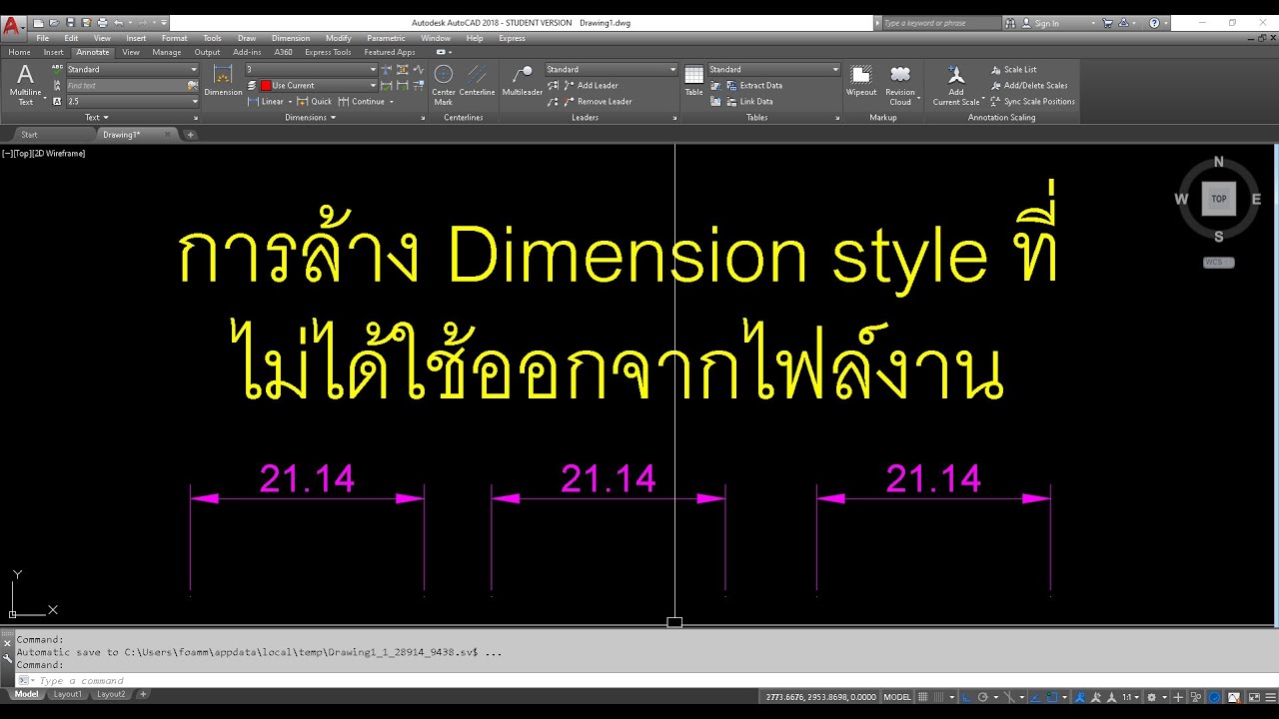
Task: Expand the Dimensions panel
Action: pos(310,117)
